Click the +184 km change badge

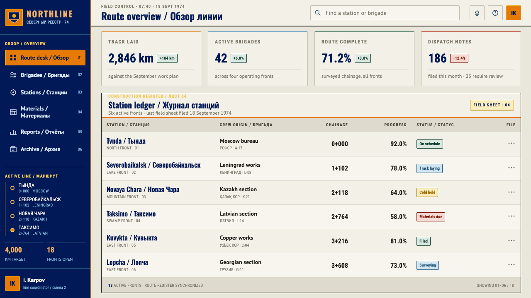[x=167, y=58]
